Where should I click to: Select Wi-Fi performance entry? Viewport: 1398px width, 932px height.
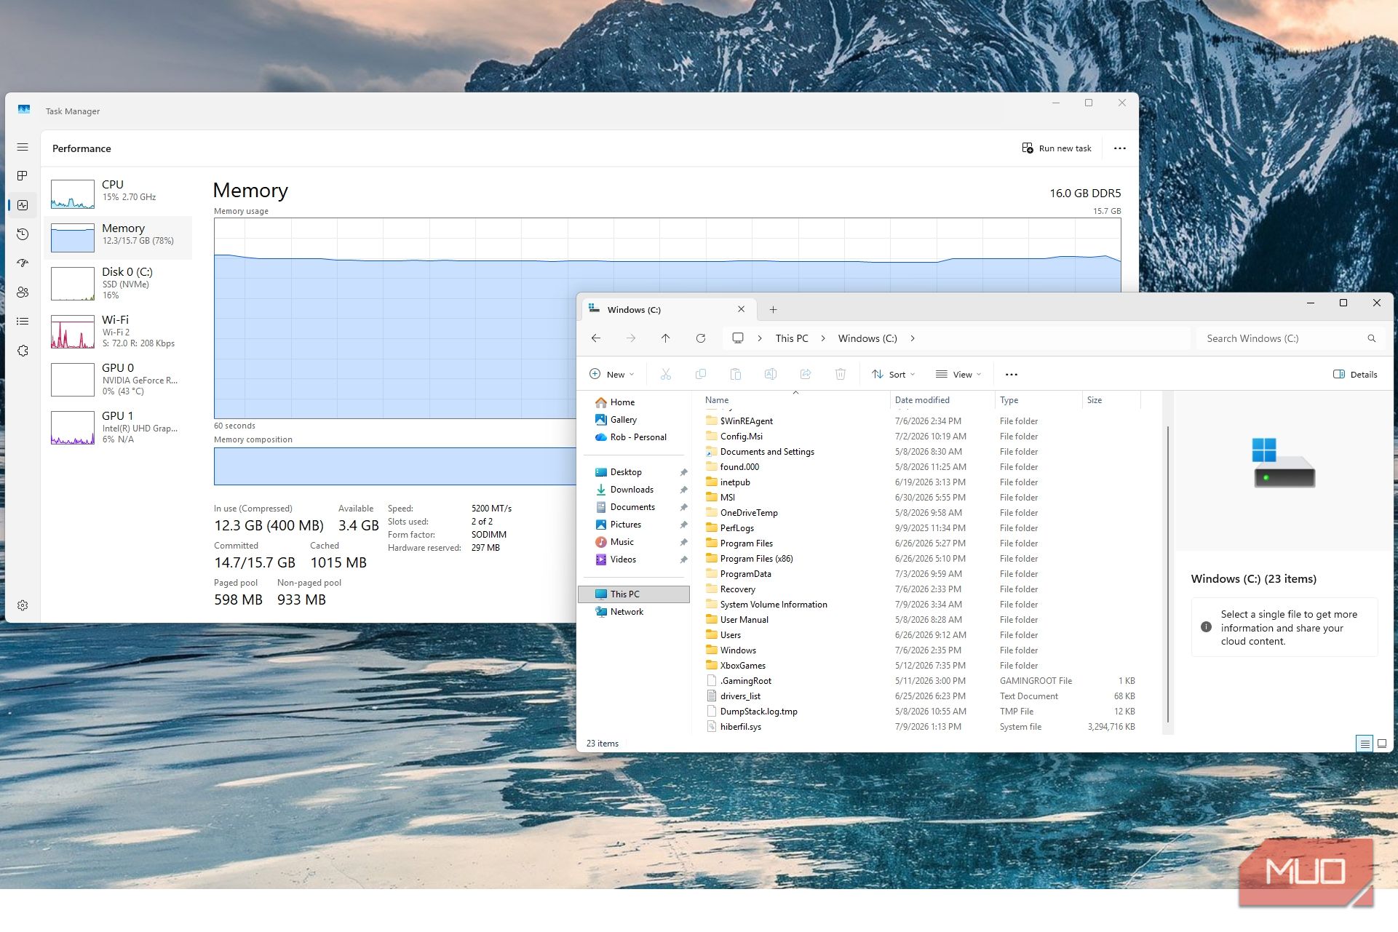(118, 331)
